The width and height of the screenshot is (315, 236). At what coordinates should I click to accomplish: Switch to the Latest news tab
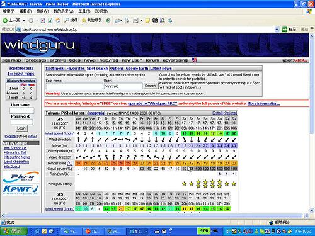click(161, 69)
